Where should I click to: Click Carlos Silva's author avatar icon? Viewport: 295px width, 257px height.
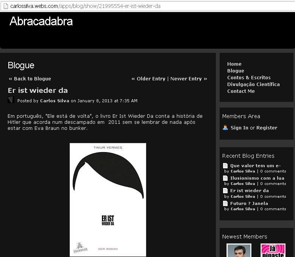tap(11, 100)
